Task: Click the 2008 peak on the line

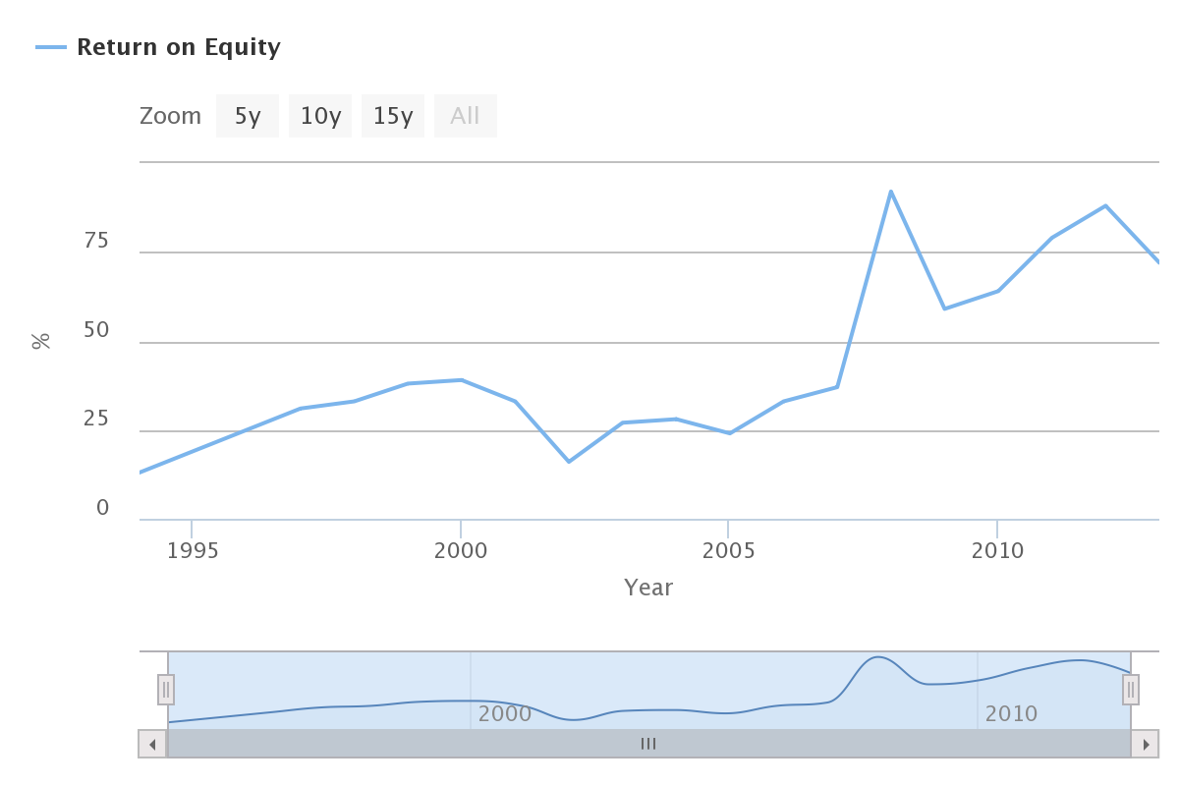Action: click(890, 192)
